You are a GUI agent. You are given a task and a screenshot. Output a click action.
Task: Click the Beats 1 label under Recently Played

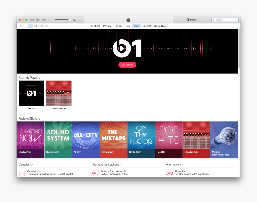(31, 108)
